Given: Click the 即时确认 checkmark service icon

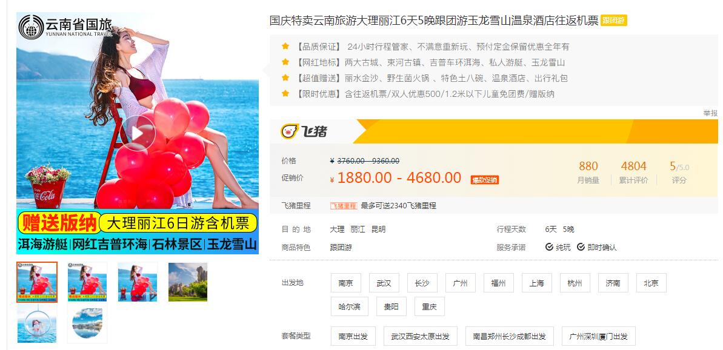Looking at the screenshot, I should 581,247.
